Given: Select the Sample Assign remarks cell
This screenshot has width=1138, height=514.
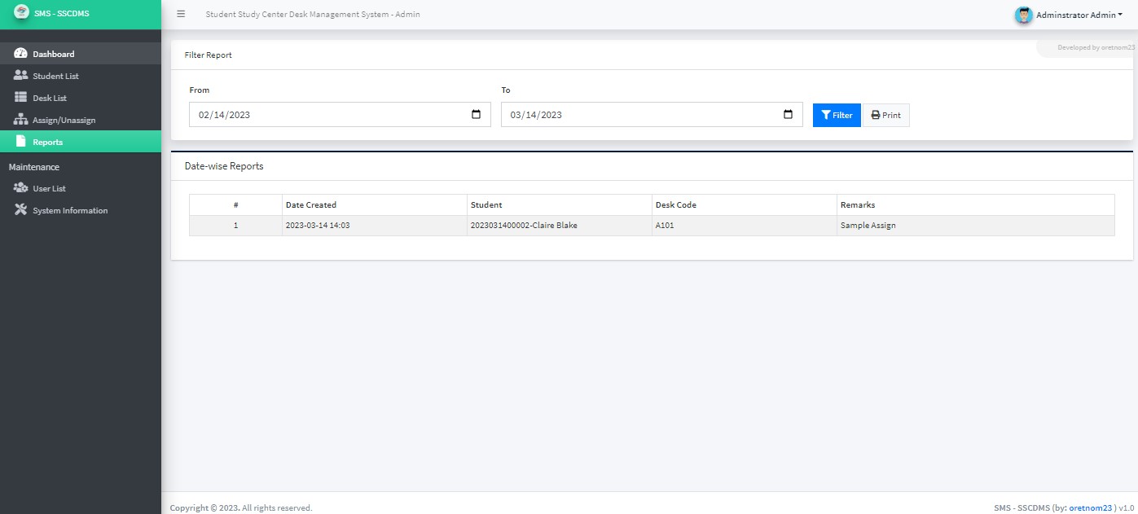Looking at the screenshot, I should click(x=976, y=226).
